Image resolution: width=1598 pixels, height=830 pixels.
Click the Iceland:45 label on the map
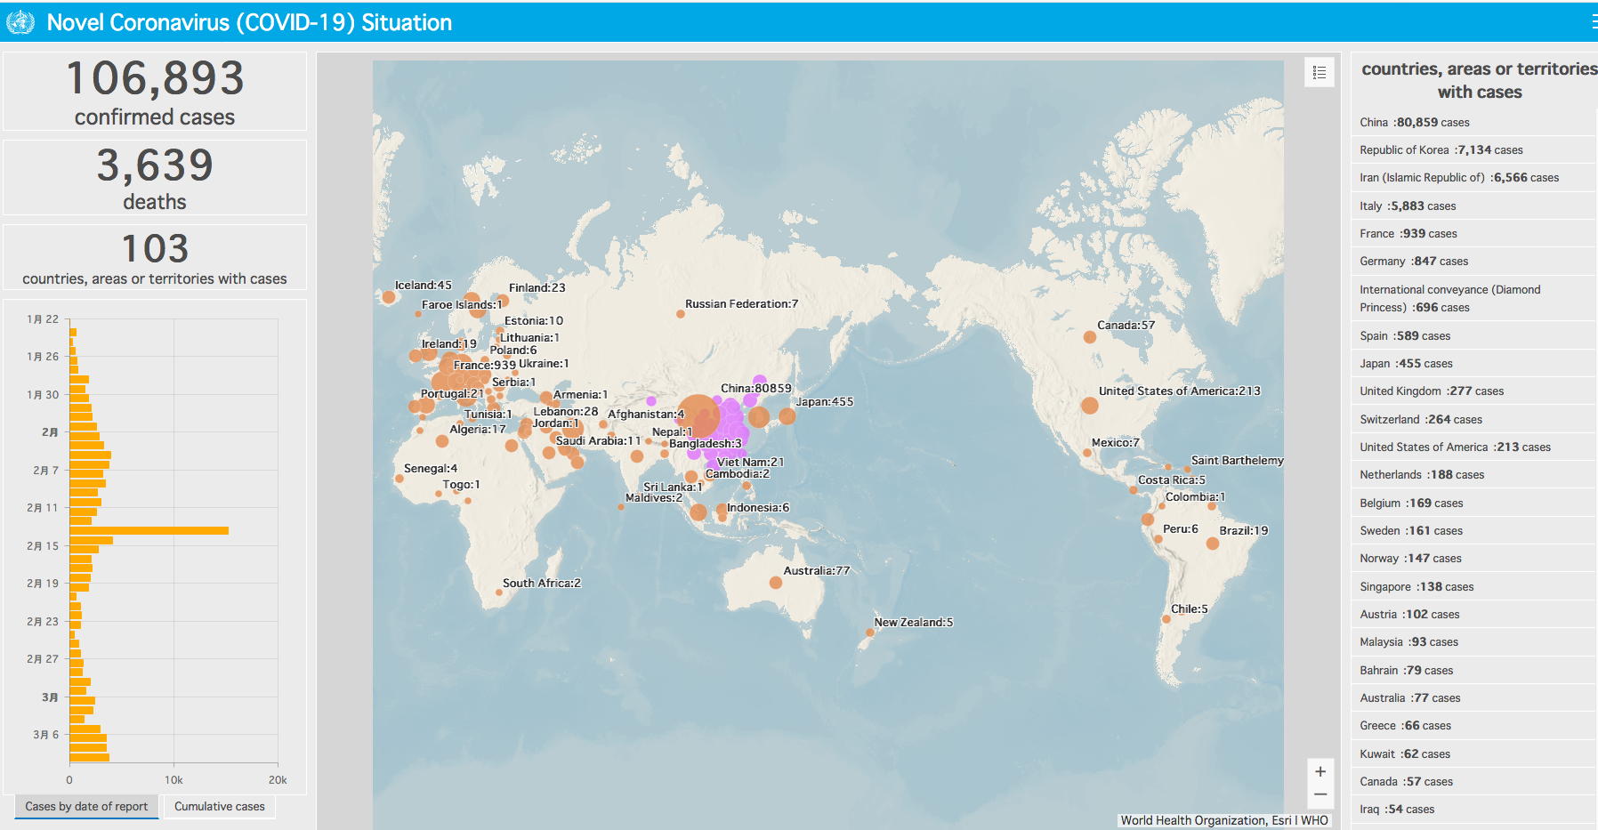[423, 286]
